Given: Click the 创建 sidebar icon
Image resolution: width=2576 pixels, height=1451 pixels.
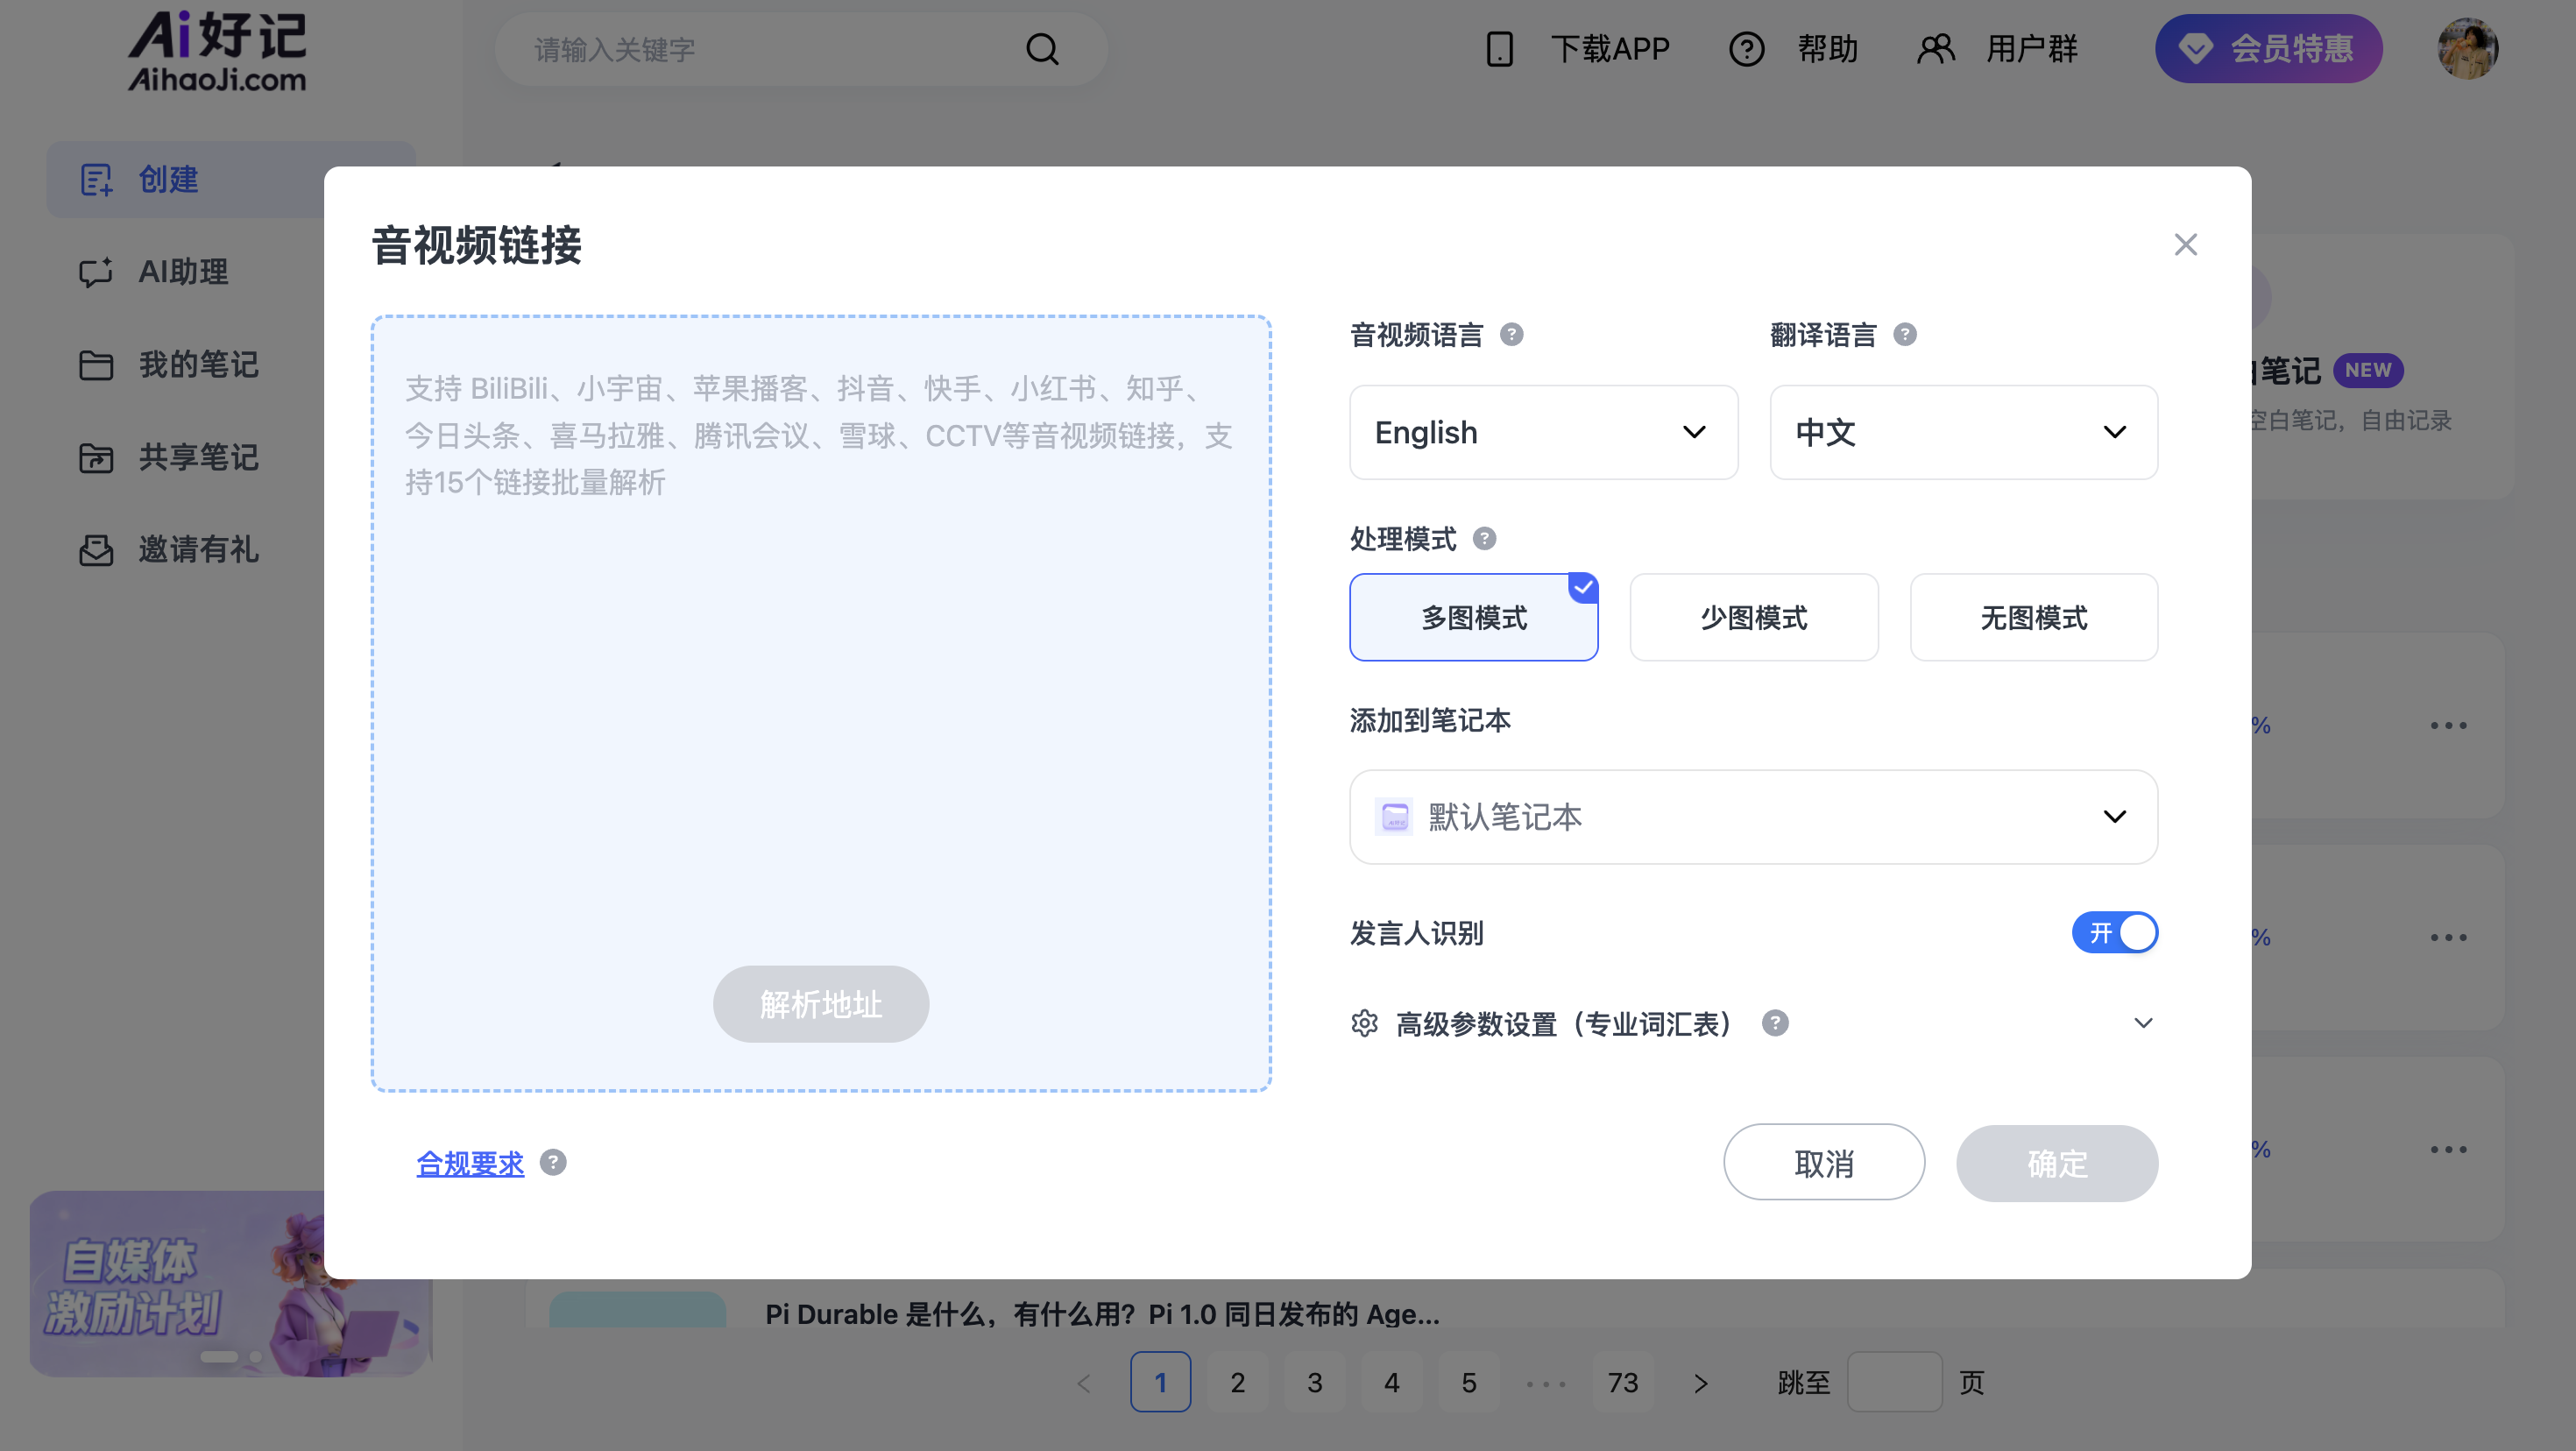Looking at the screenshot, I should click(96, 180).
